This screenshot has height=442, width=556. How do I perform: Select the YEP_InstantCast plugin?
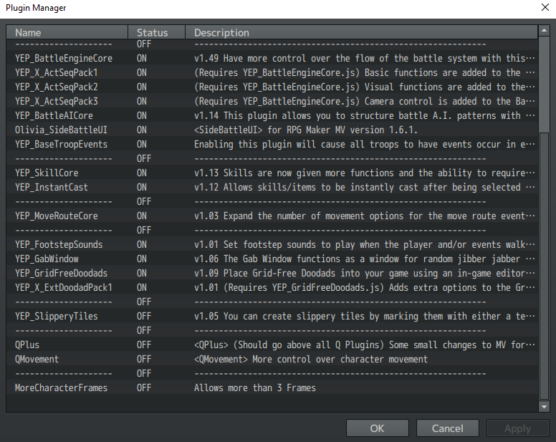coord(272,187)
